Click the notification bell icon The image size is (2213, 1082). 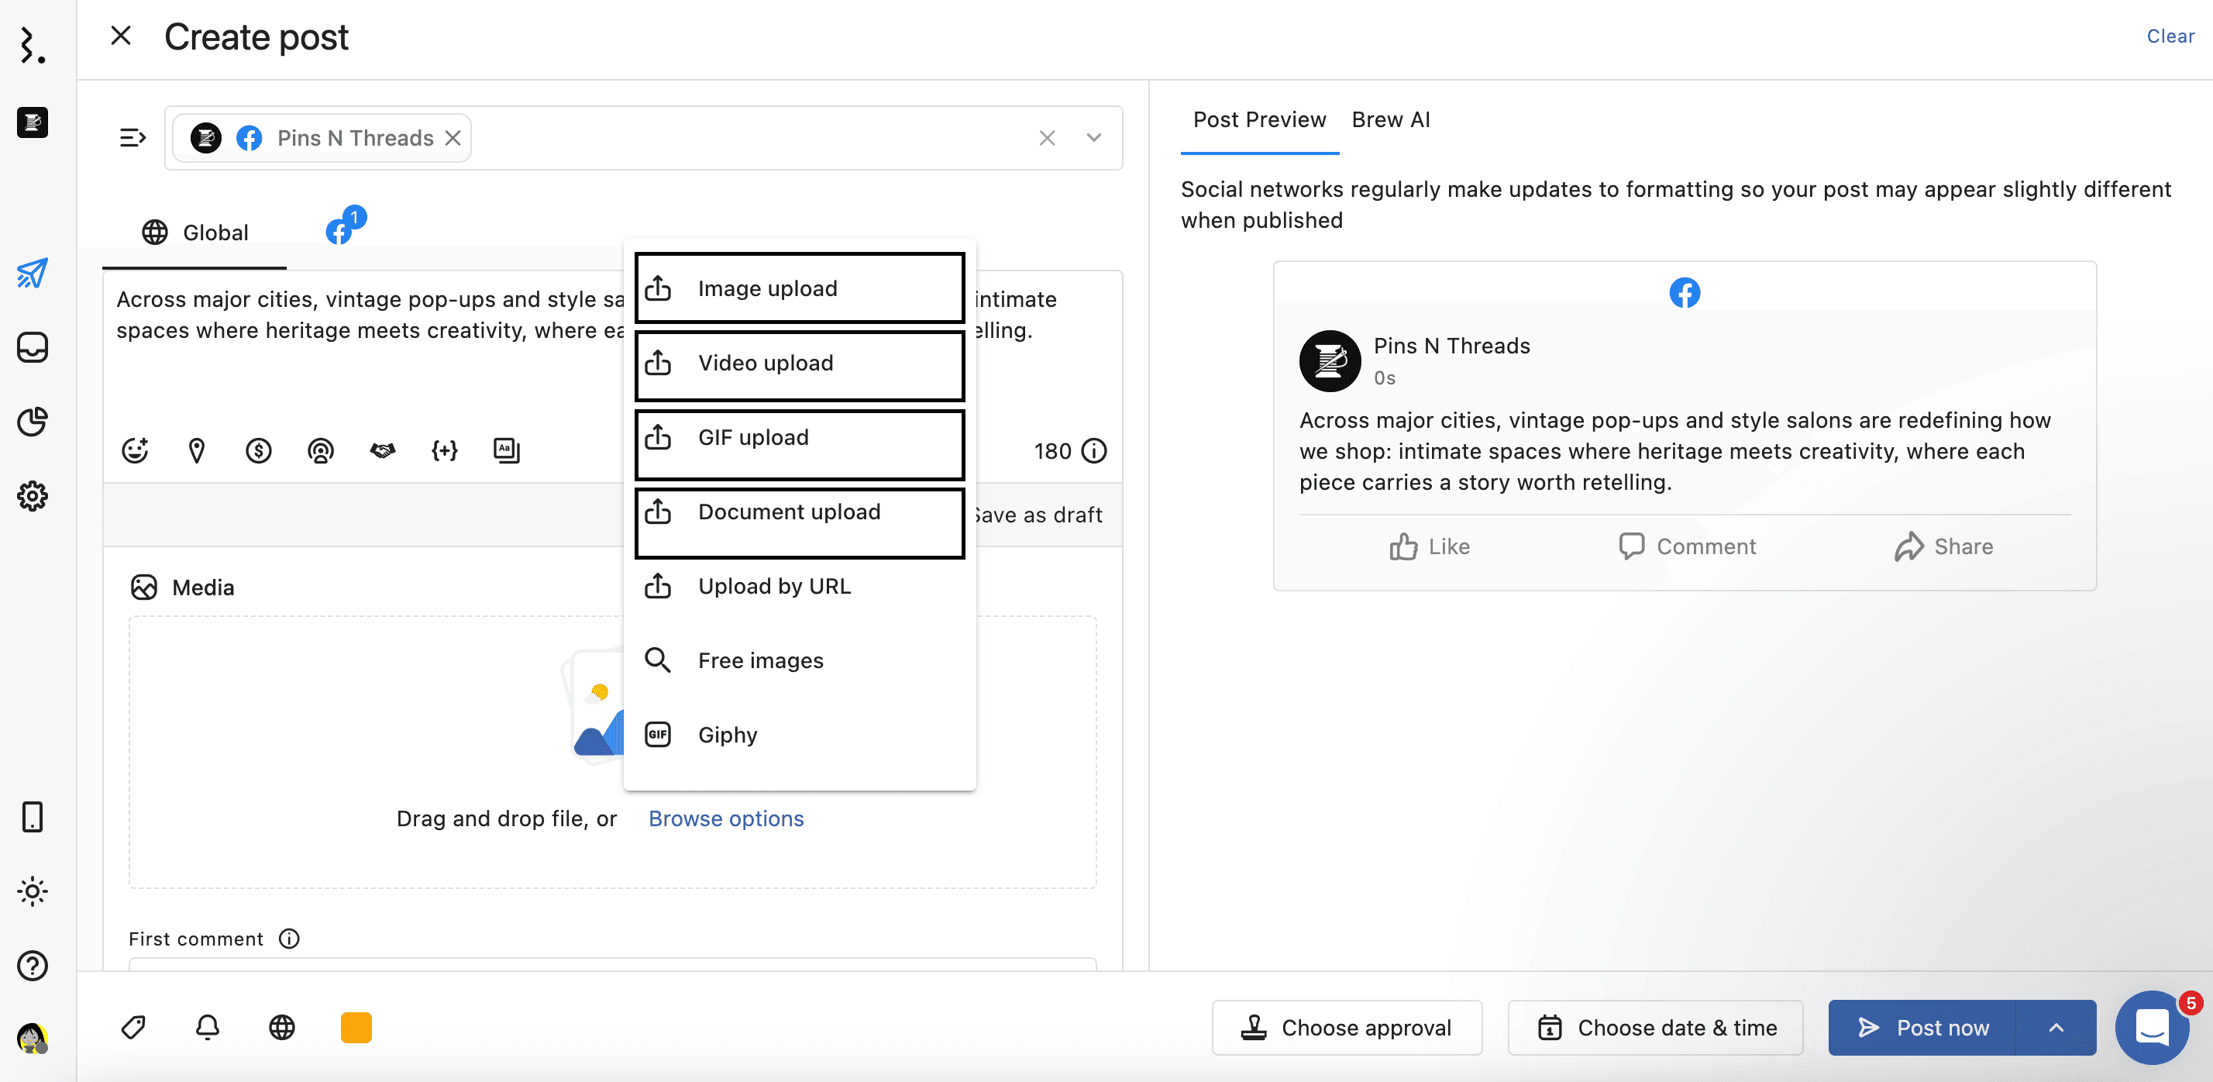(x=208, y=1027)
